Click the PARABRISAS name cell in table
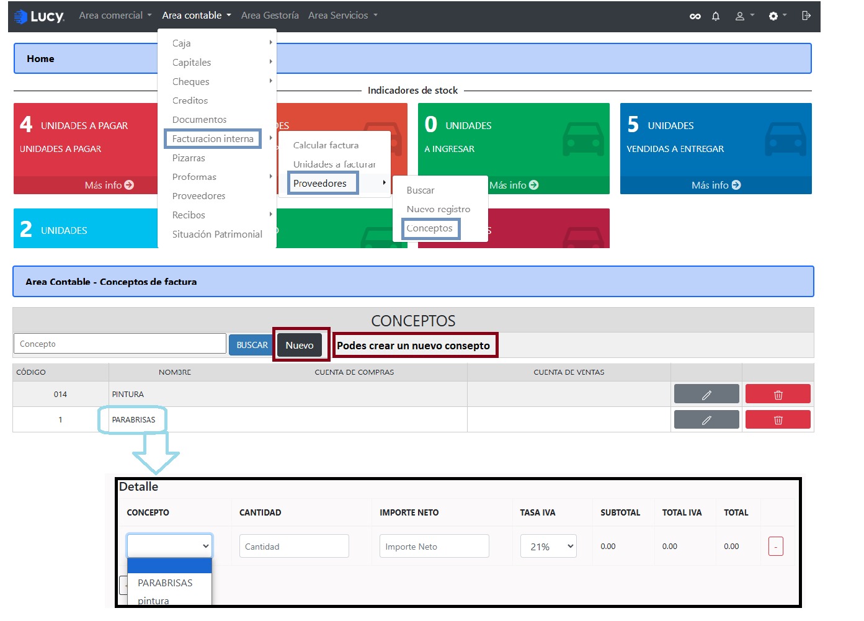Screen dimensions: 864x621 coord(133,420)
